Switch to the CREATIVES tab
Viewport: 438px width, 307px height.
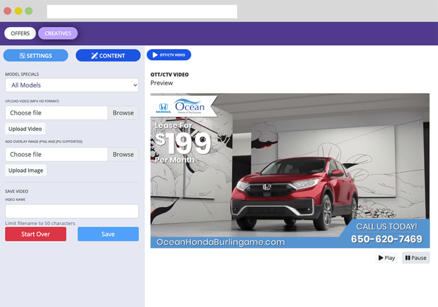58,33
